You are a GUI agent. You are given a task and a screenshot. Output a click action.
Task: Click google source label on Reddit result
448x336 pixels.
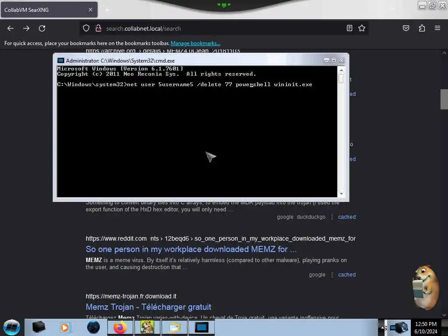(x=317, y=275)
